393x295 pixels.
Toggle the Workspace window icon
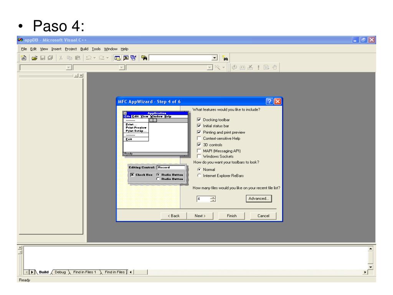click(x=117, y=58)
